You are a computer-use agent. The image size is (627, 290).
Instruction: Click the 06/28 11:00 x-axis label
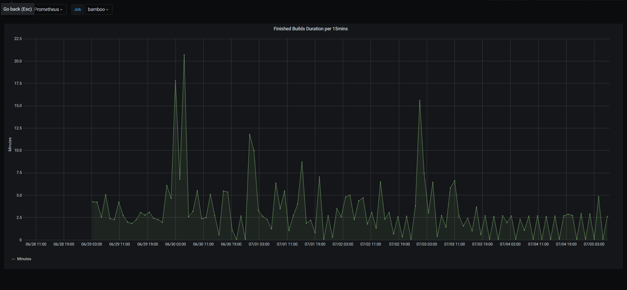[x=36, y=244]
